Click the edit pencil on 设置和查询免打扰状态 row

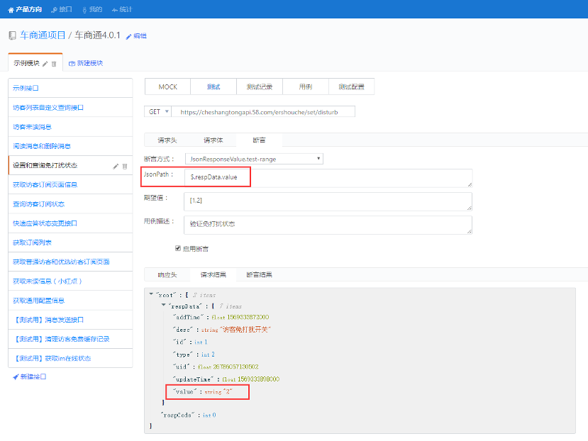[x=116, y=166]
